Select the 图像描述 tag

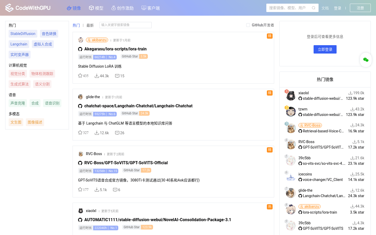pyautogui.click(x=35, y=122)
